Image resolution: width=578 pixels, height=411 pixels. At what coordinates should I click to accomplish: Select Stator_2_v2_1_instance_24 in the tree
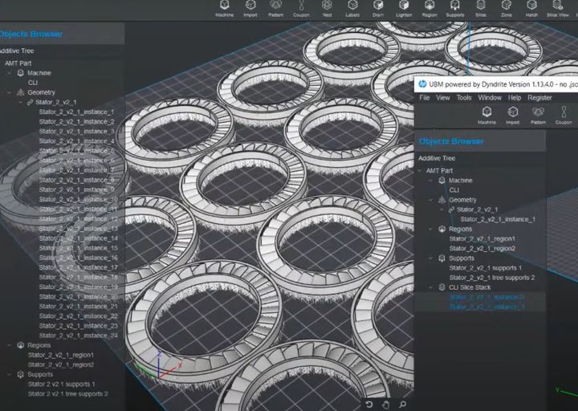point(78,336)
